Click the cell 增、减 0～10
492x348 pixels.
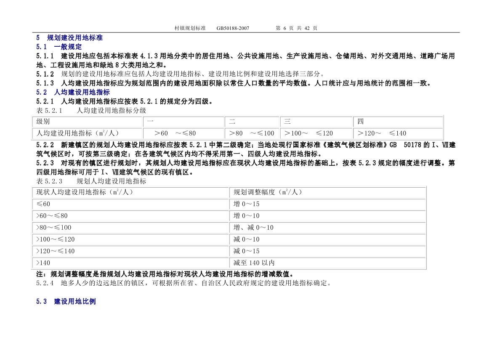[327, 228]
